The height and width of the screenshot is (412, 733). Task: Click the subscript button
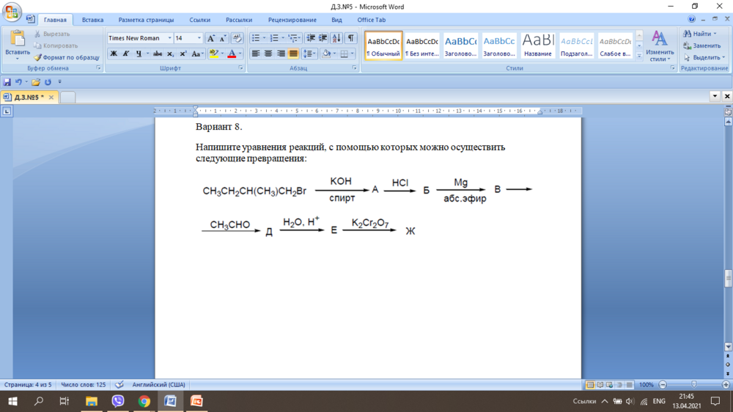coord(171,54)
